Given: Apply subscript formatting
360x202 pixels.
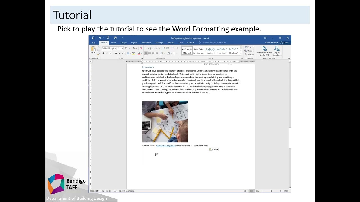Looking at the screenshot, I should pos(120,53).
